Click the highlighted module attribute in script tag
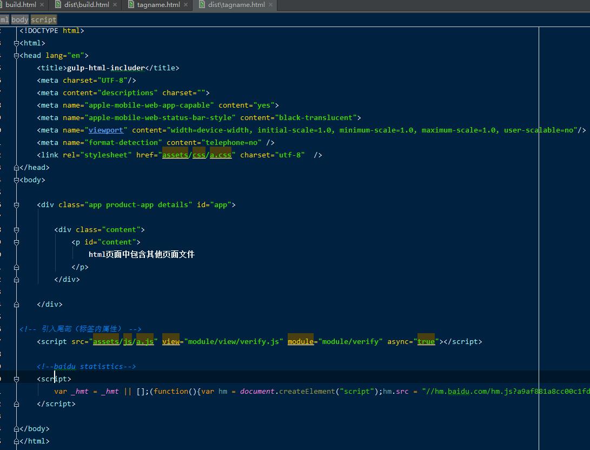Viewport: 590px width, 450px height. pyautogui.click(x=301, y=341)
